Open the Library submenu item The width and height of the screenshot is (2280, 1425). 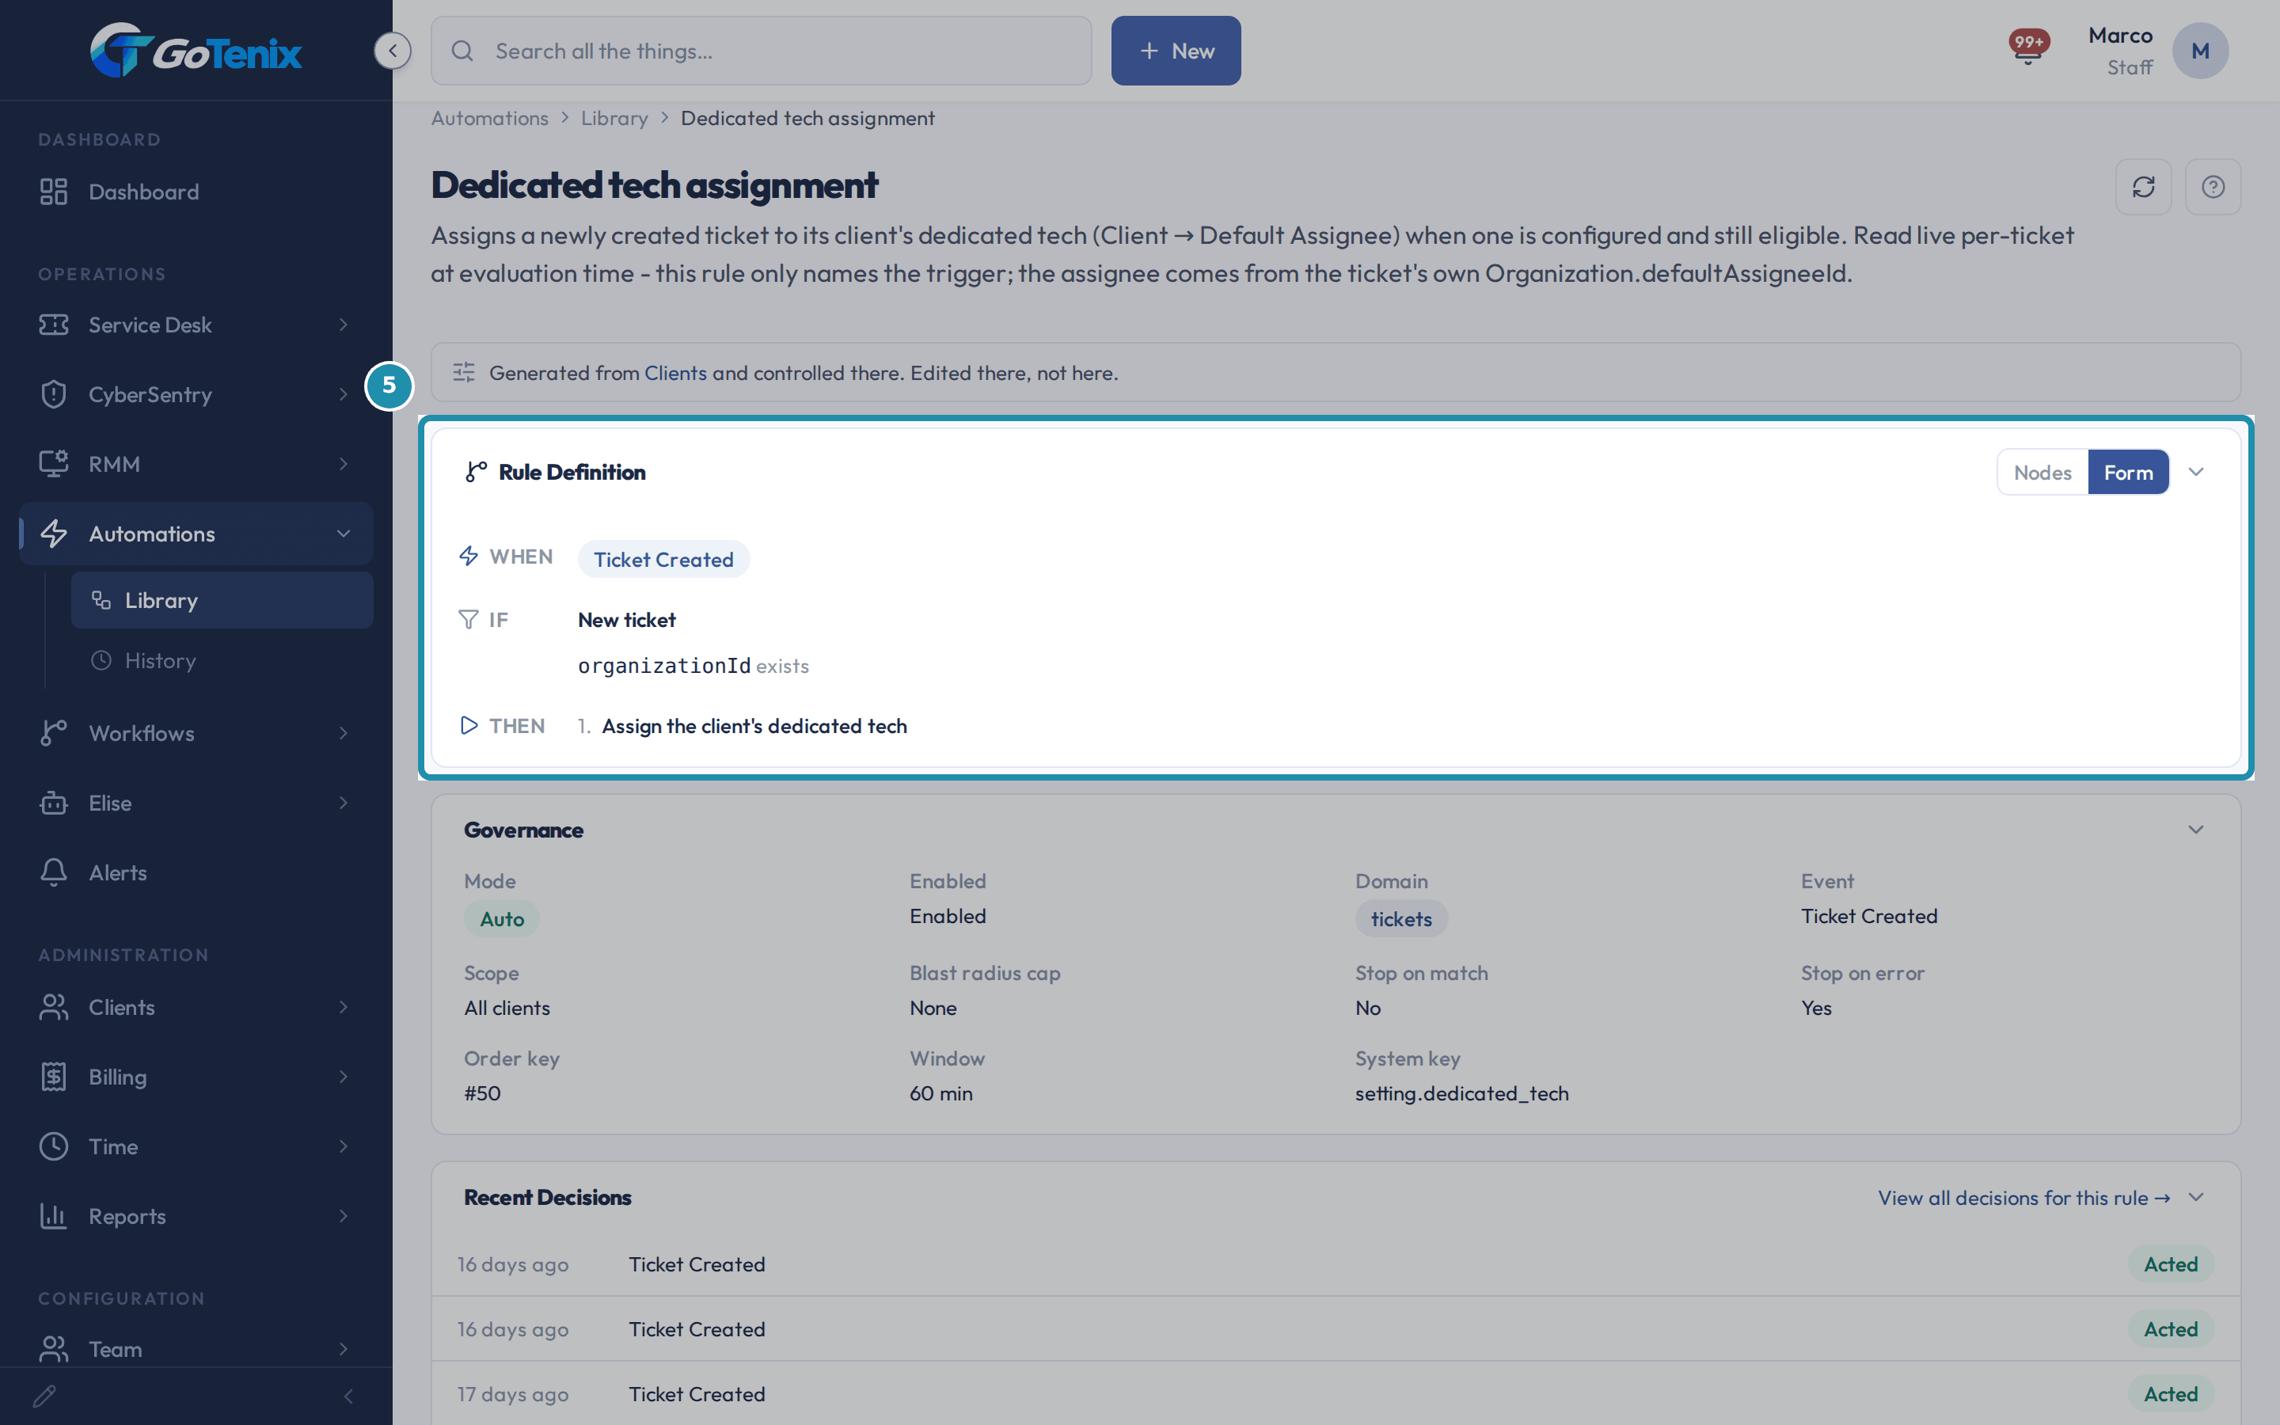click(x=222, y=600)
